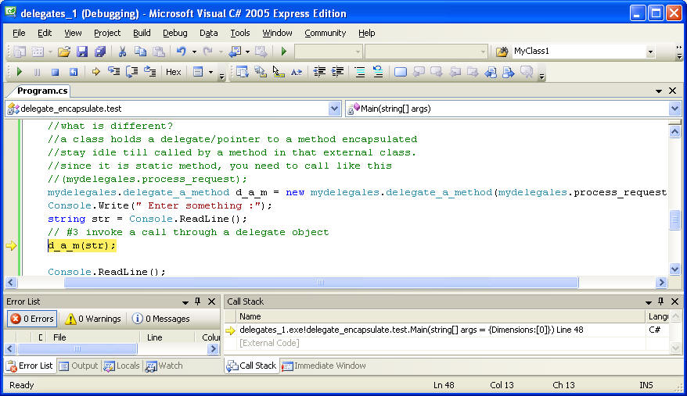Click the Open File folder icon

pyautogui.click(x=64, y=52)
